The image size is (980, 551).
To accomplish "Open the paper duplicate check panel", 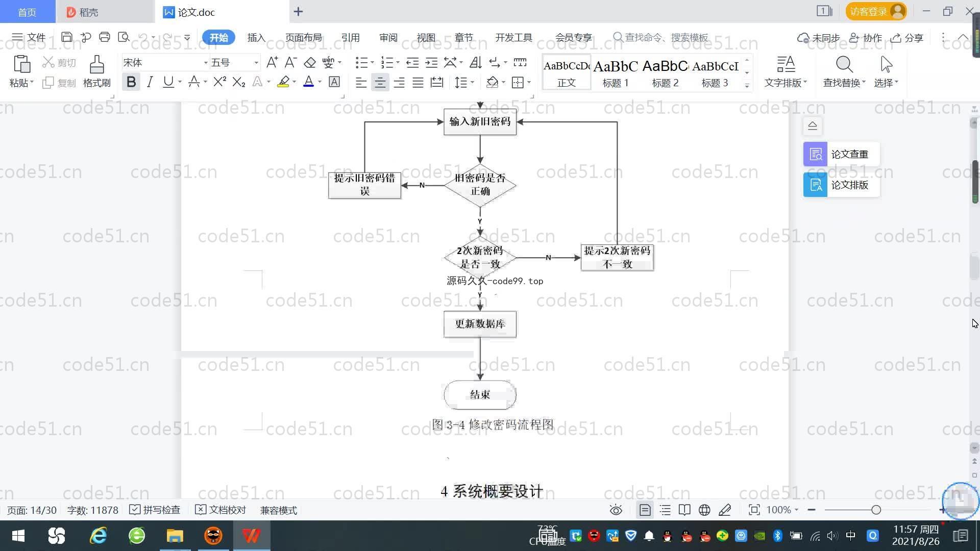I will point(841,154).
